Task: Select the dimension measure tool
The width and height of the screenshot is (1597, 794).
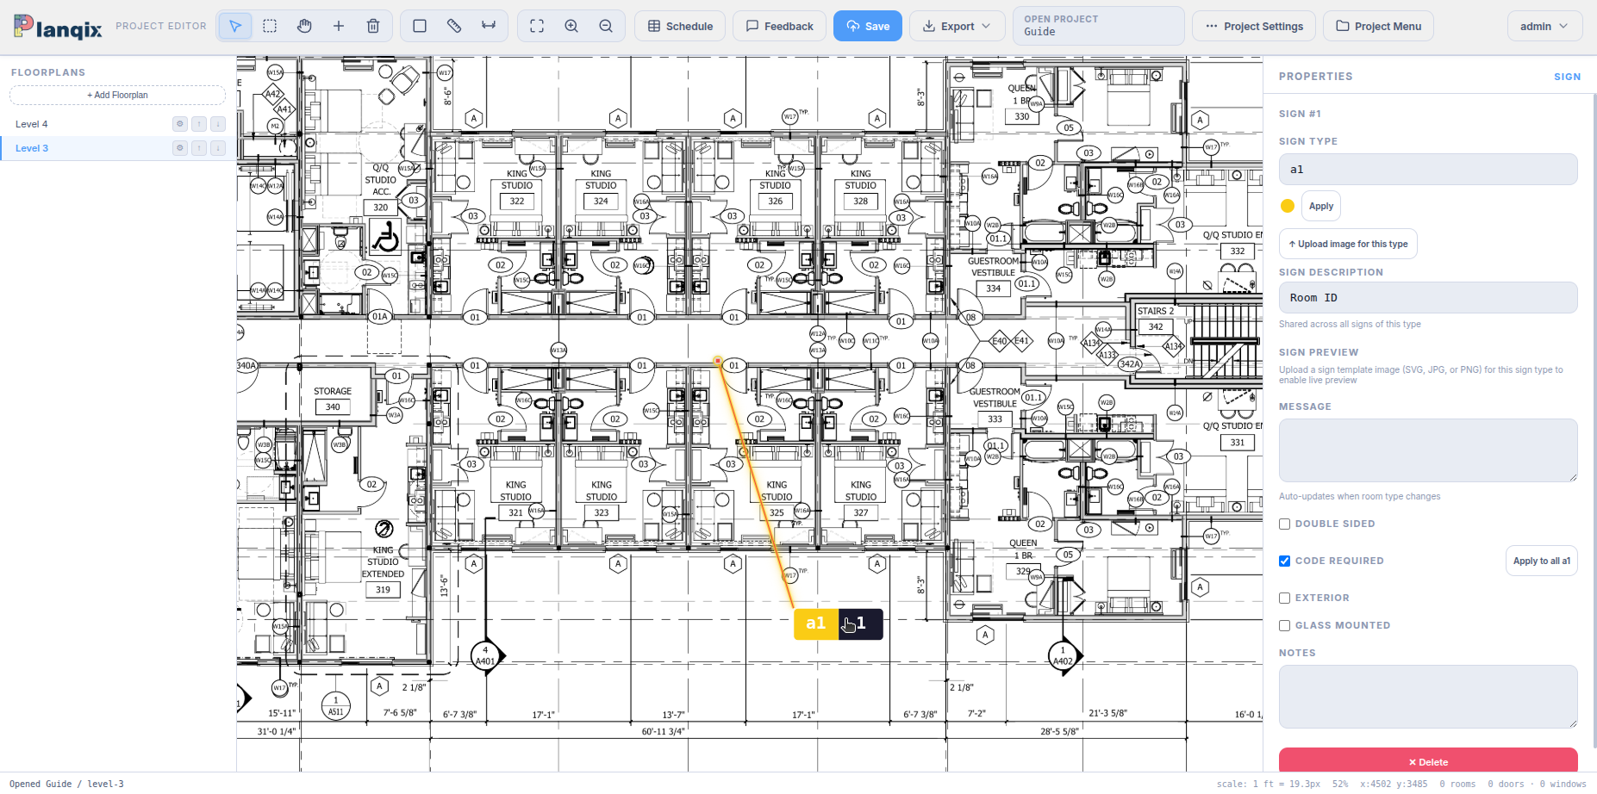Action: [489, 26]
